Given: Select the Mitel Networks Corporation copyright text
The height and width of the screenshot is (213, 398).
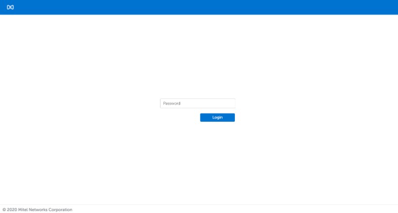Looking at the screenshot, I should (x=37, y=210).
